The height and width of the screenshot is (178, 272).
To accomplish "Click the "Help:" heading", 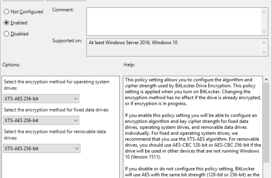I will 129,65.
